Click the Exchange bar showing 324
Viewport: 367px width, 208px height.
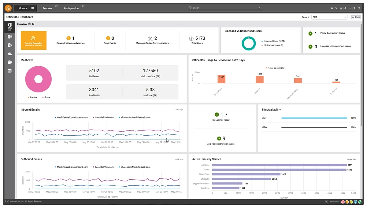pos(336,82)
